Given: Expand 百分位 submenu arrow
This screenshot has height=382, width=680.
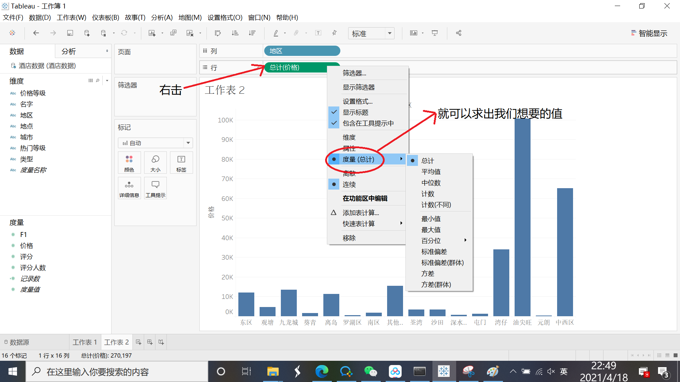Looking at the screenshot, I should pyautogui.click(x=465, y=241).
